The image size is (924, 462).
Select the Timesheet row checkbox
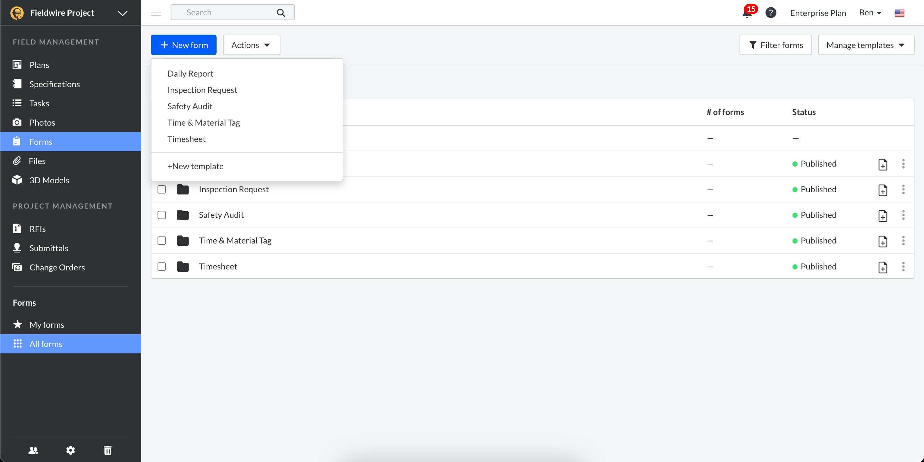point(162,267)
